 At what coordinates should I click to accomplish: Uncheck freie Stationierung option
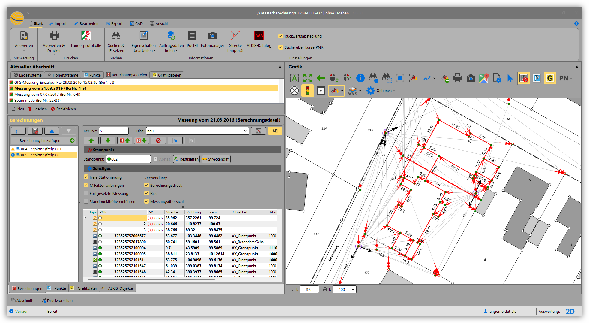click(86, 177)
